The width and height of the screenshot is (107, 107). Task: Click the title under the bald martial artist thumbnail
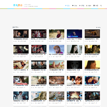click(x=74, y=85)
